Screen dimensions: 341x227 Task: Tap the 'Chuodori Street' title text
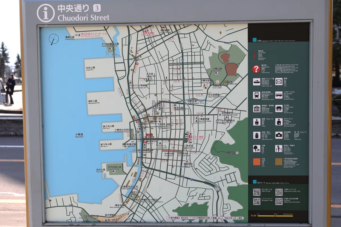(84, 18)
